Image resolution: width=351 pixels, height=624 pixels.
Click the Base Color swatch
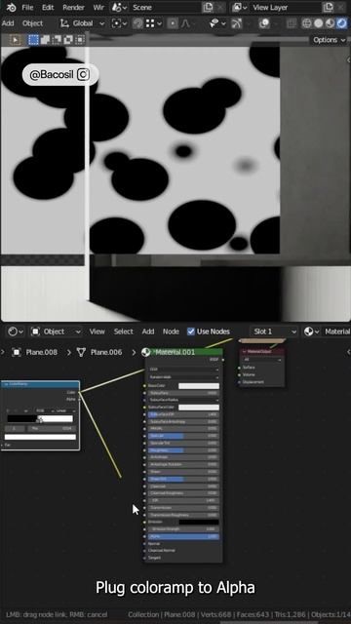coord(199,386)
